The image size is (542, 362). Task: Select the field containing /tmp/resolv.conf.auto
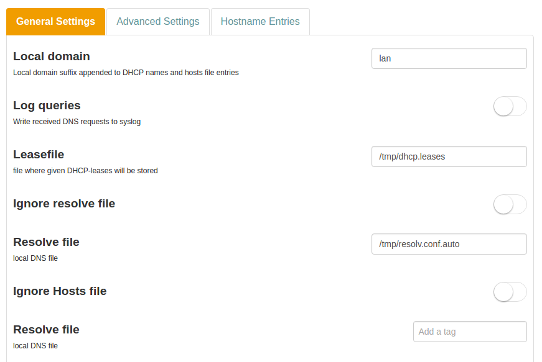point(449,244)
